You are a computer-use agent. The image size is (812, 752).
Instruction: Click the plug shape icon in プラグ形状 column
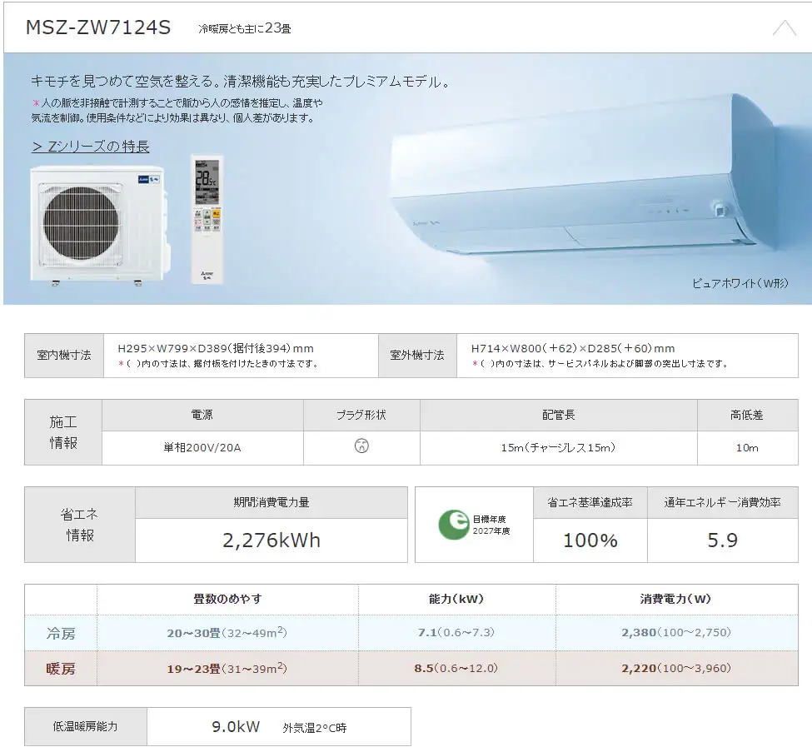pos(361,446)
